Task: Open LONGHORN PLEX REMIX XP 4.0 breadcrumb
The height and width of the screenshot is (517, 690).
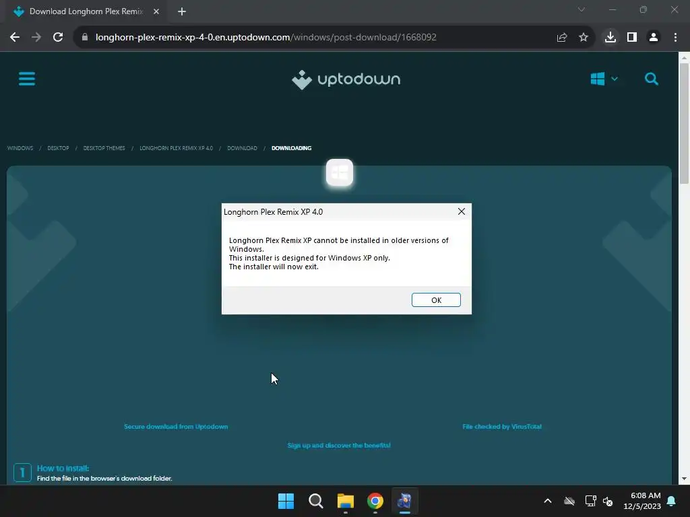Action: [x=176, y=148]
